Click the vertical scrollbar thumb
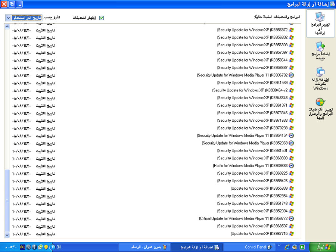The width and height of the screenshot is (336, 252). click(7, 201)
